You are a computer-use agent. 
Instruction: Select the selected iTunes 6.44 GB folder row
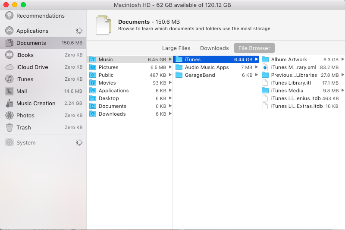(216, 60)
